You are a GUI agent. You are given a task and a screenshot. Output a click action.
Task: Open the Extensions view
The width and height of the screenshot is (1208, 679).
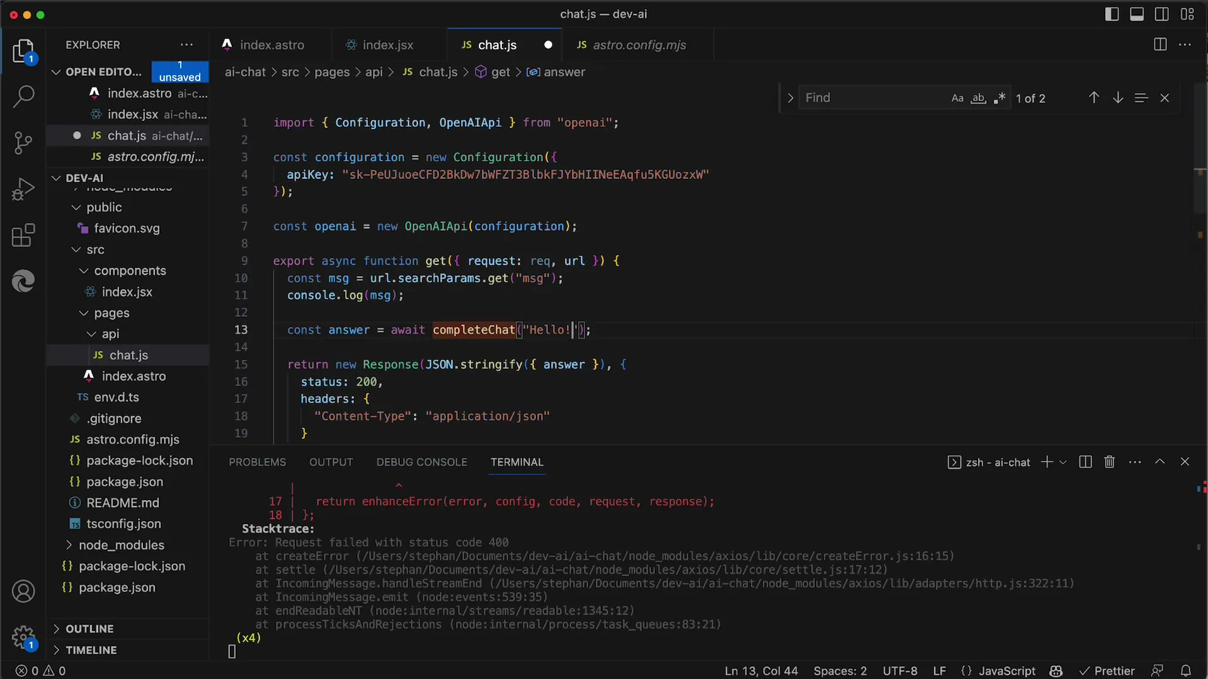[x=23, y=236]
